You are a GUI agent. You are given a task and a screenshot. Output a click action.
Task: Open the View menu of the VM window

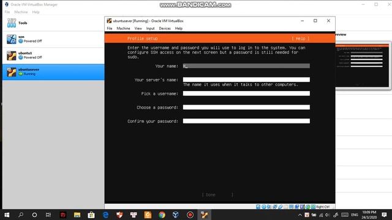[138, 29]
